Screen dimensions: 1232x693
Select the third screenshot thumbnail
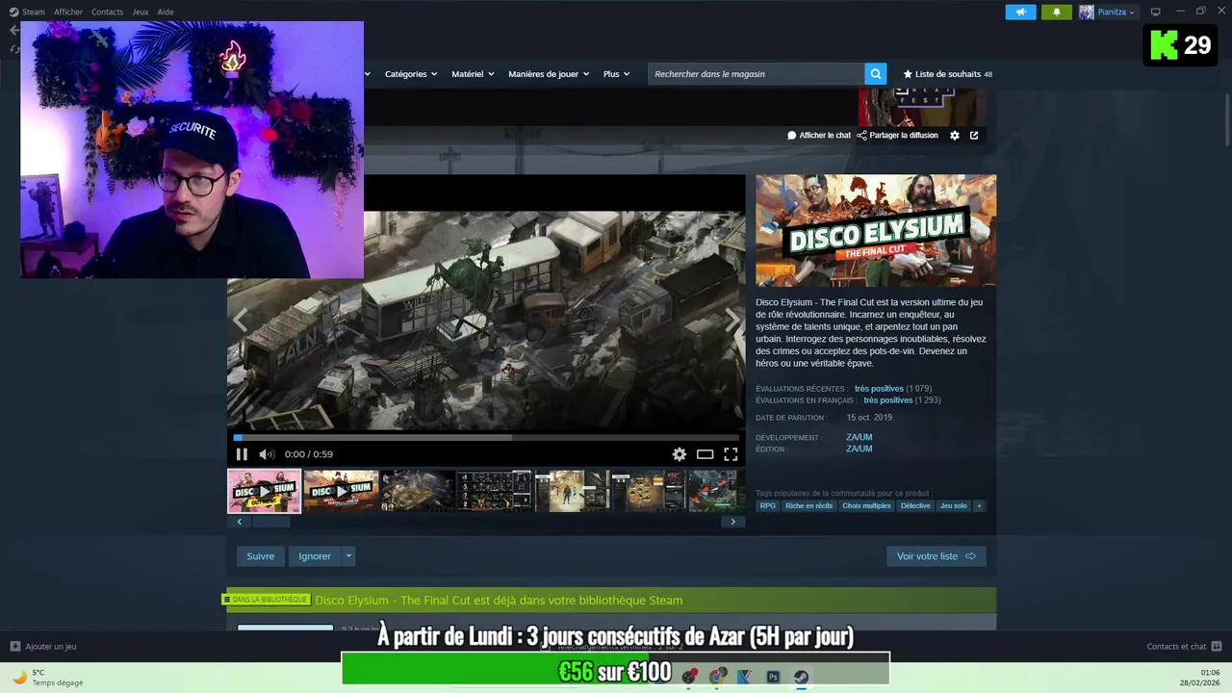pyautogui.click(x=418, y=491)
